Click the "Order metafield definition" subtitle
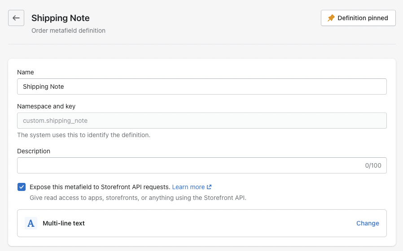This screenshot has height=251, width=403. [x=68, y=30]
